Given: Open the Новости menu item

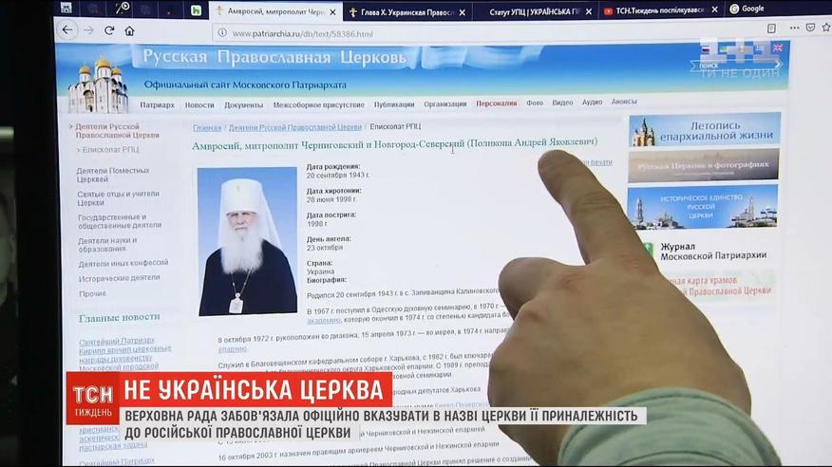Looking at the screenshot, I should (x=199, y=105).
